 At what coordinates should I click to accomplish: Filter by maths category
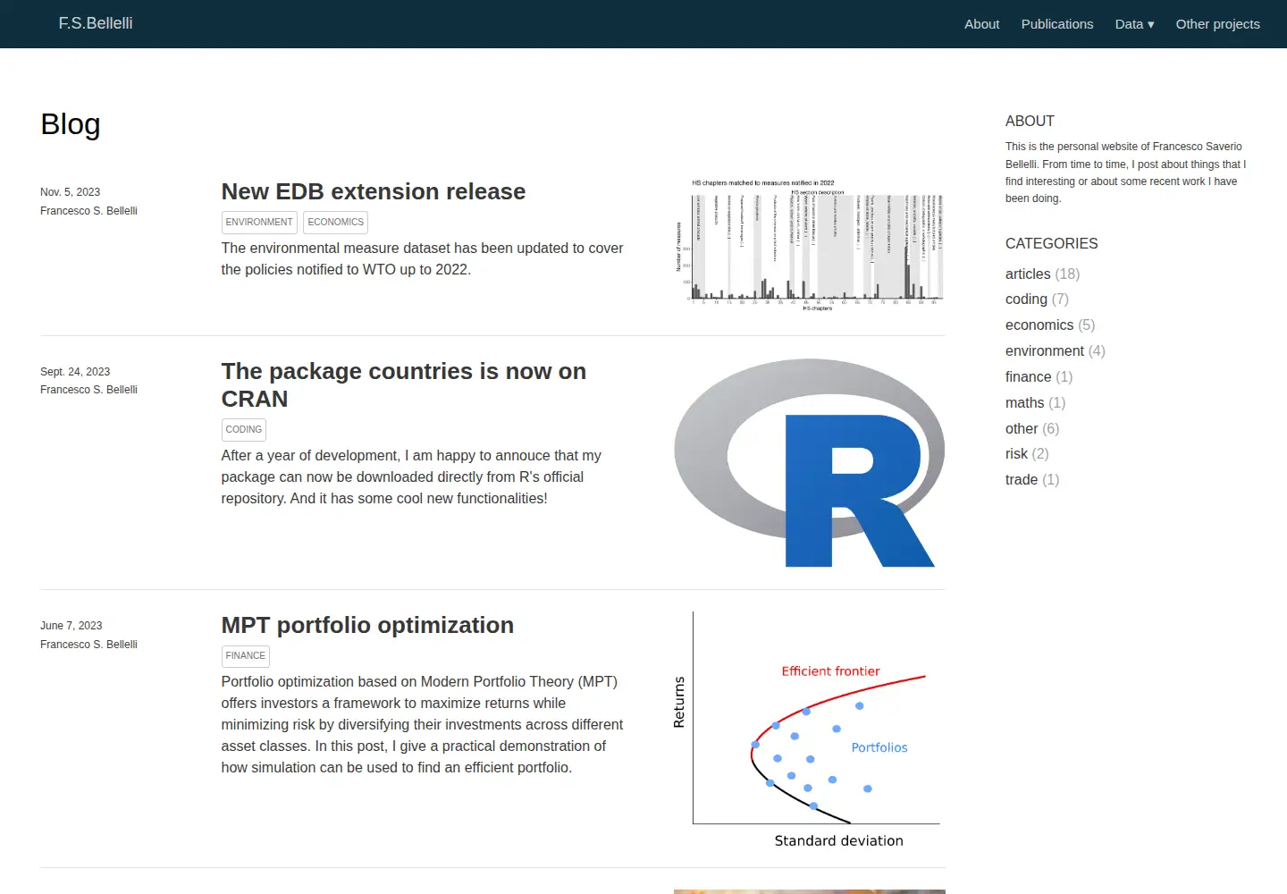[x=1035, y=402]
